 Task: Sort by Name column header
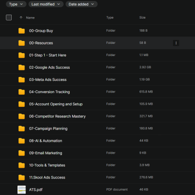(30, 18)
